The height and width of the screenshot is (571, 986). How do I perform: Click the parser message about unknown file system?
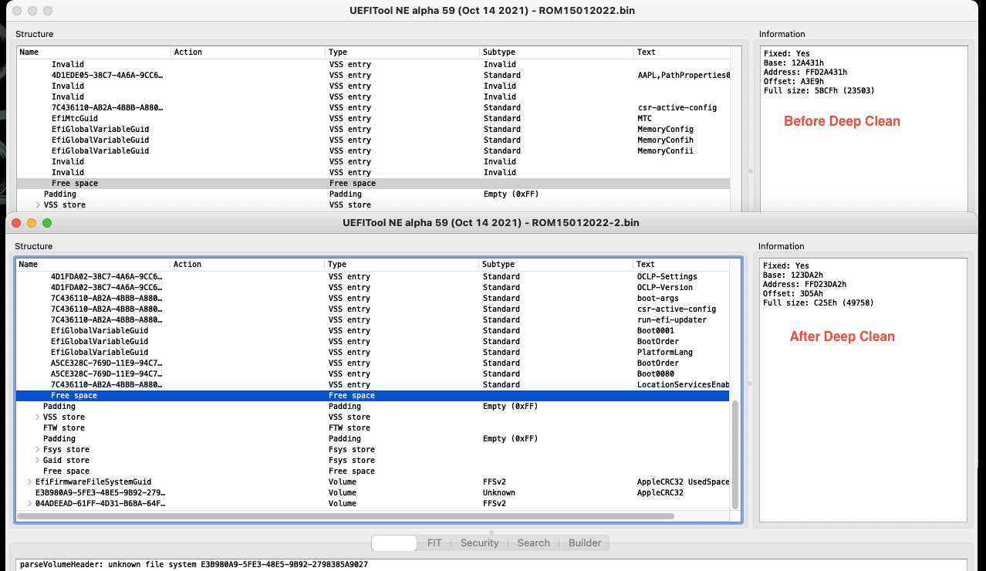tap(194, 565)
